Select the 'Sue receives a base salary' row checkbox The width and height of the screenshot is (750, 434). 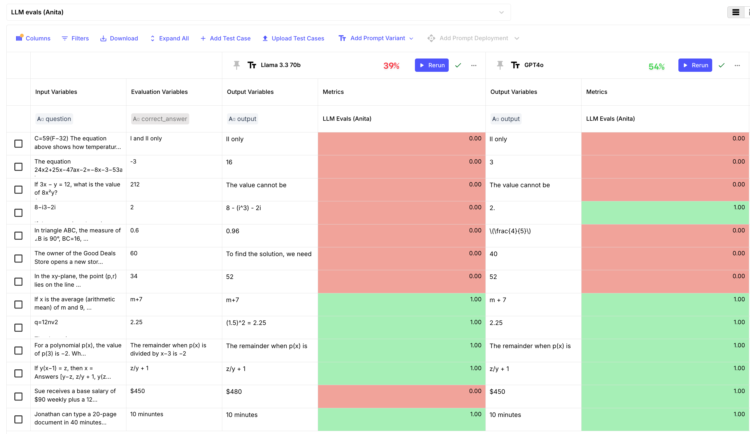point(18,396)
